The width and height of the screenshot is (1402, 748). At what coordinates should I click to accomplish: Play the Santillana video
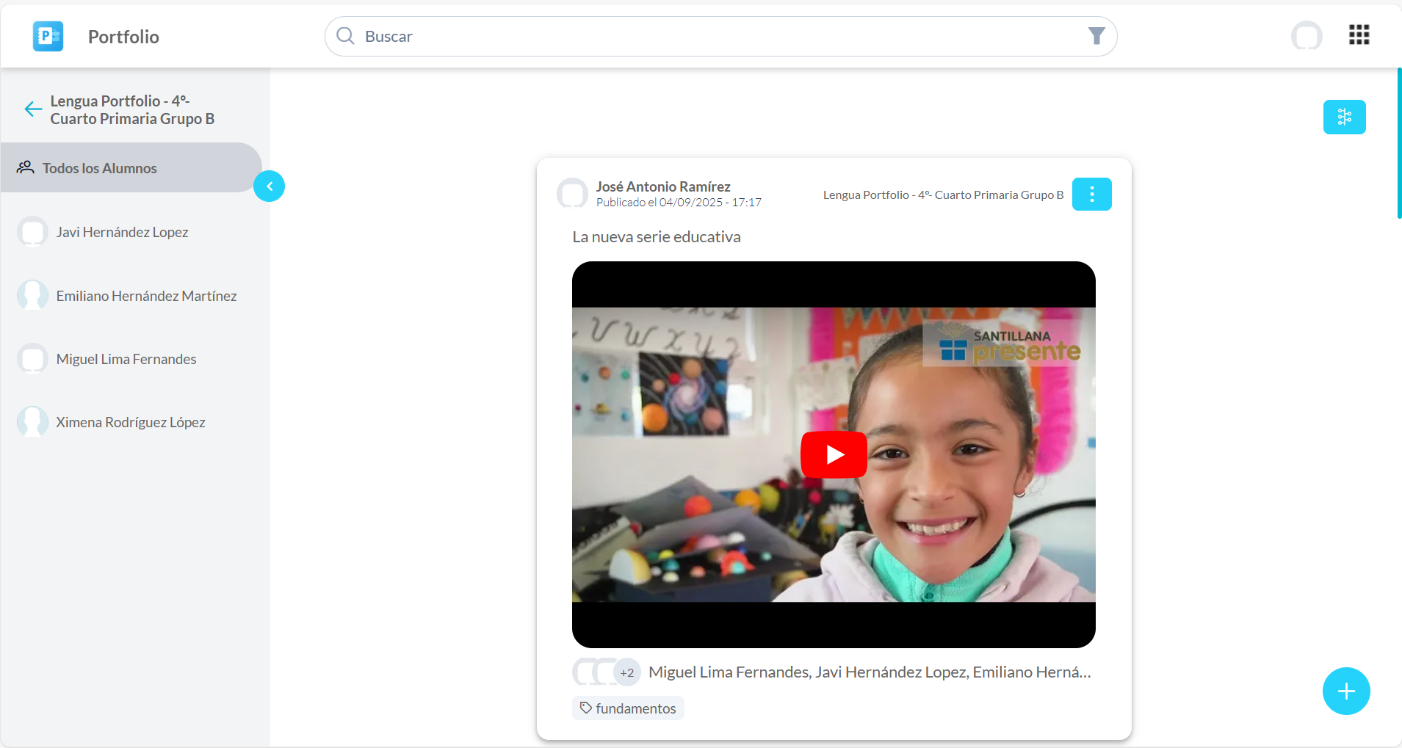click(x=834, y=455)
